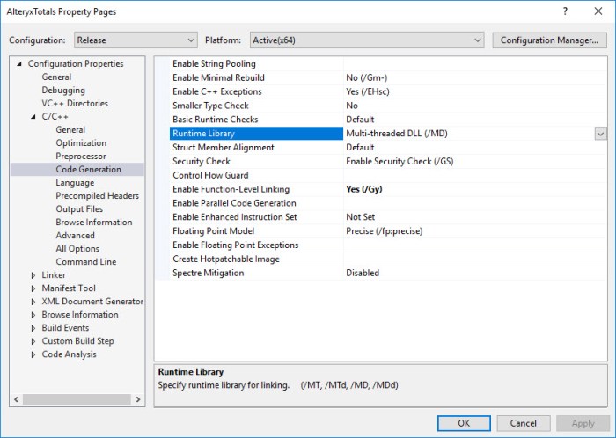This screenshot has width=616, height=438.
Task: Click the Disabled value for Spectre Mitigation
Action: click(363, 273)
